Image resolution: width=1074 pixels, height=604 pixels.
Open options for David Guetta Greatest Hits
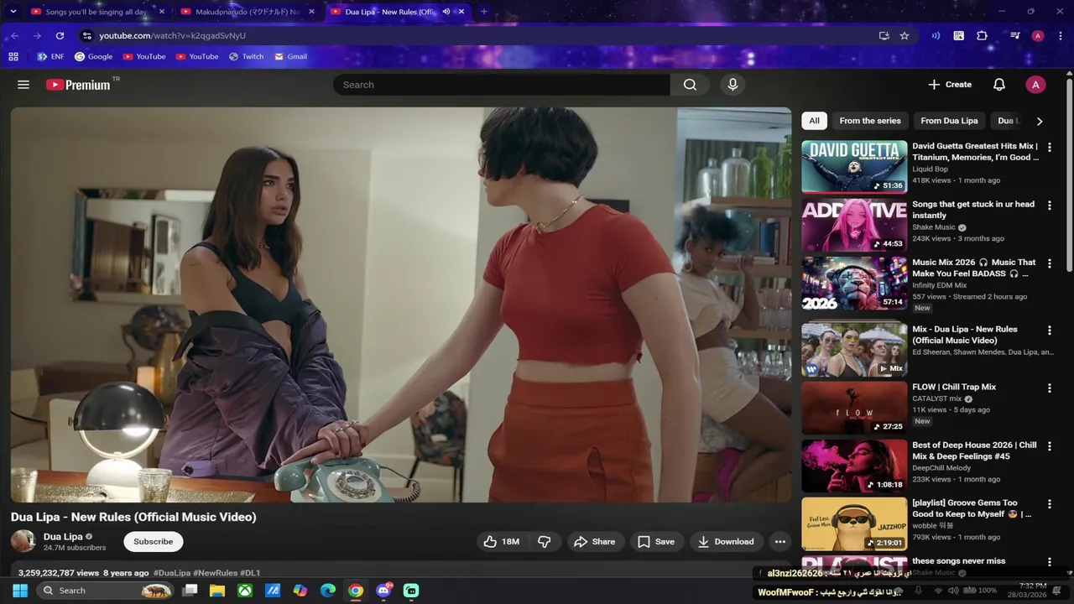click(1049, 147)
